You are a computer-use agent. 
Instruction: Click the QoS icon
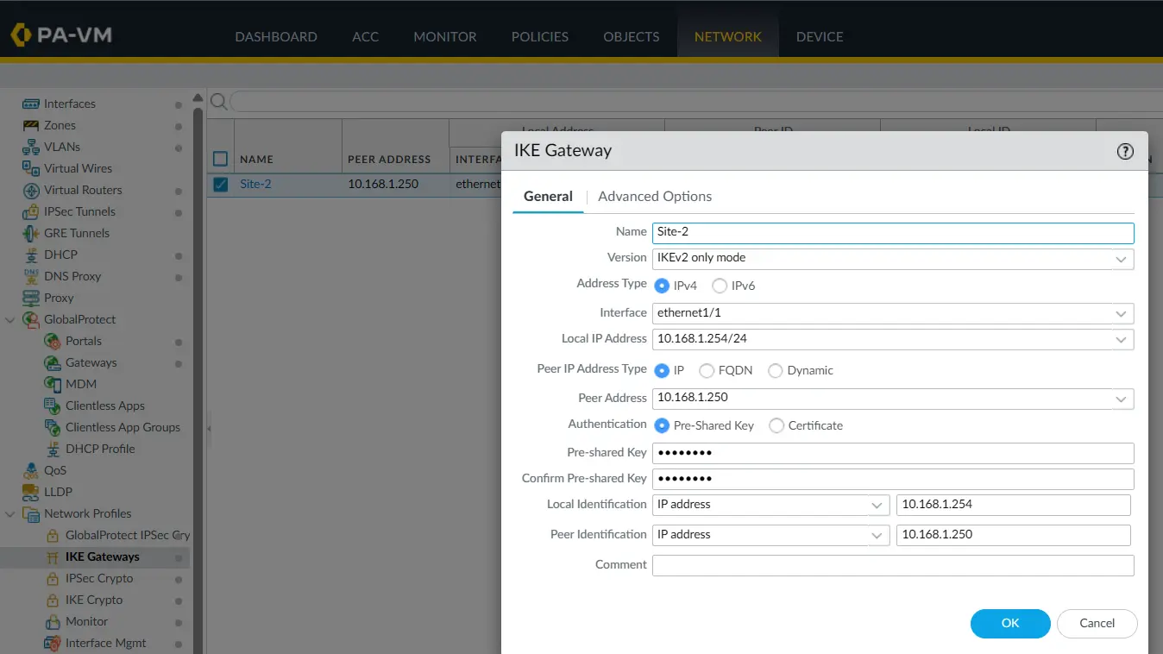coord(31,470)
